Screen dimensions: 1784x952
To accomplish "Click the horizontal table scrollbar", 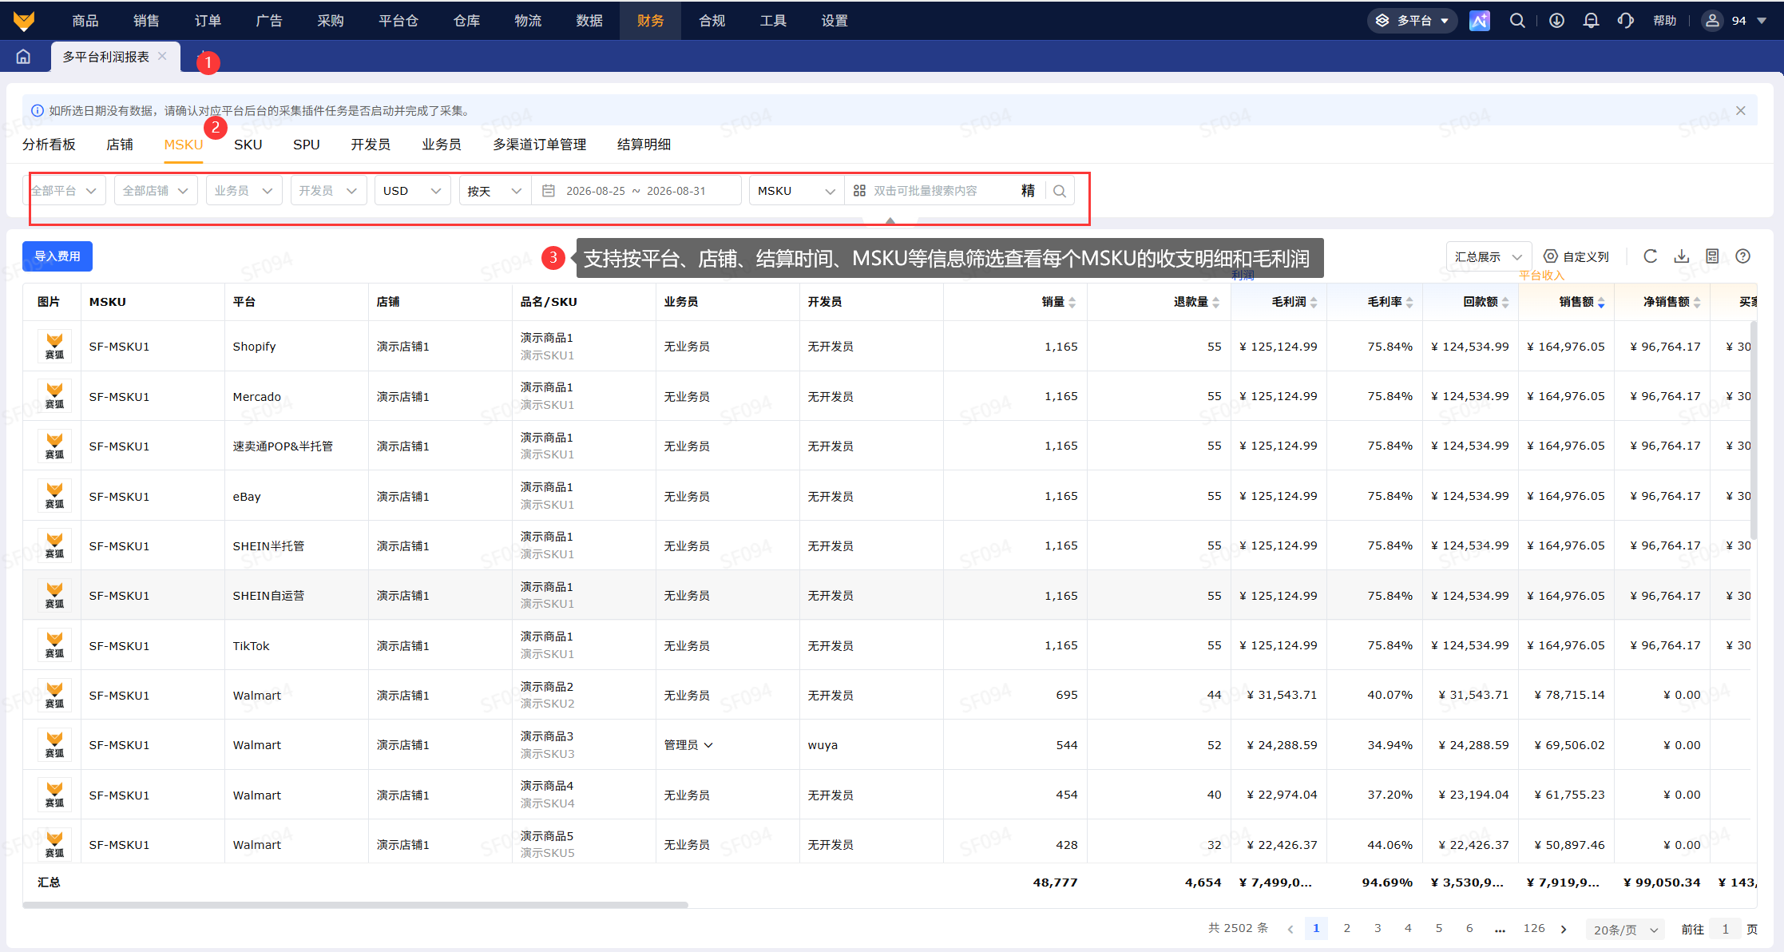I will pyautogui.click(x=355, y=905).
